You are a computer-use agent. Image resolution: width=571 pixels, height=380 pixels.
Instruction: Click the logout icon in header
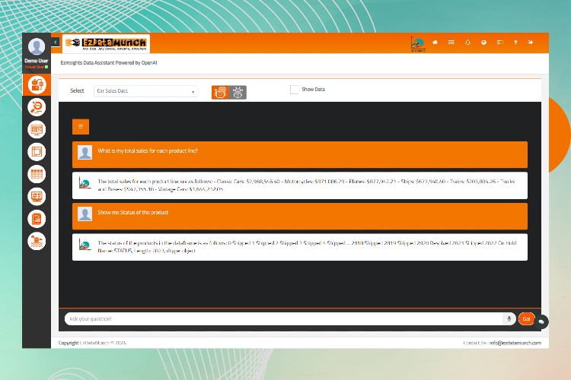tap(530, 43)
